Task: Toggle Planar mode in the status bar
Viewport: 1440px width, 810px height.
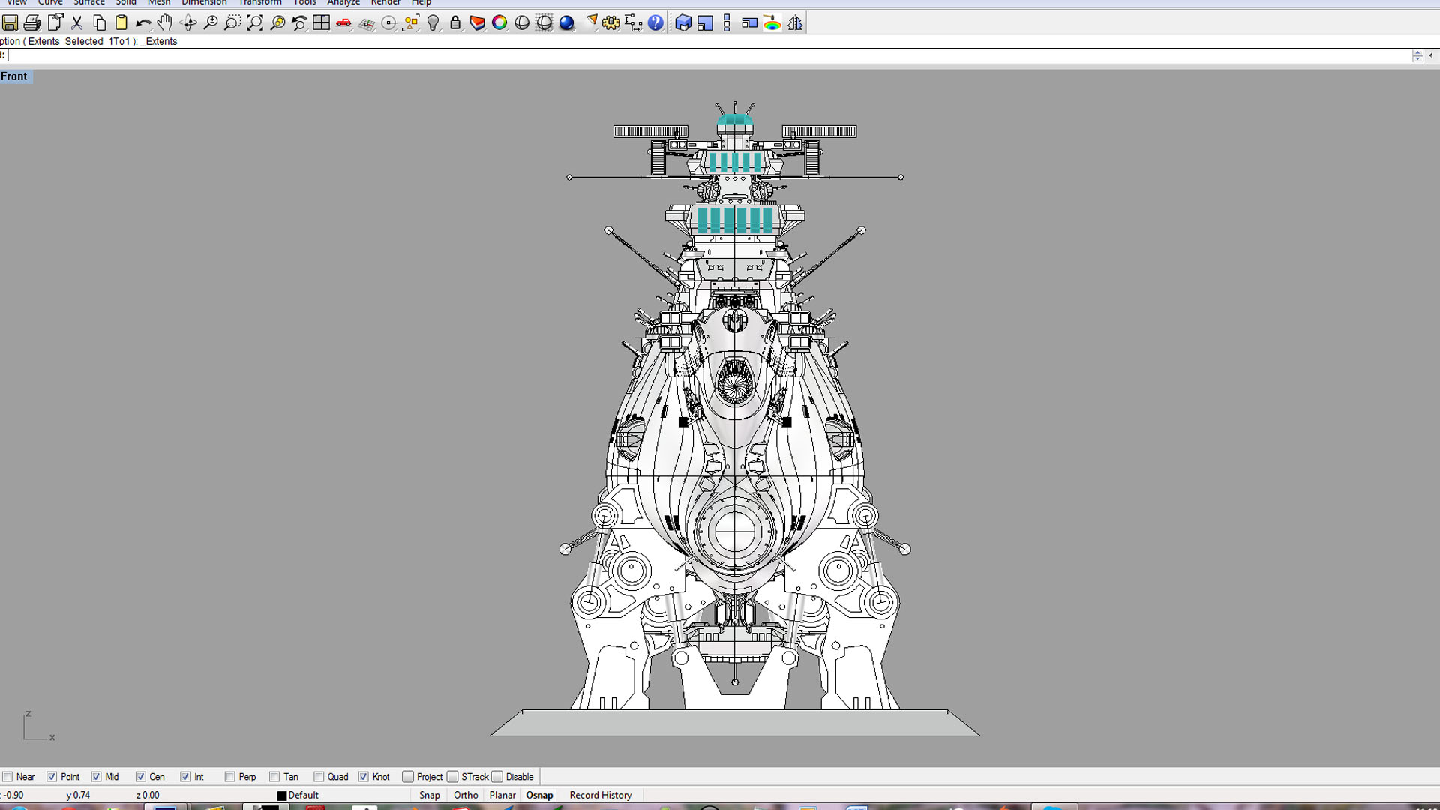Action: click(502, 796)
